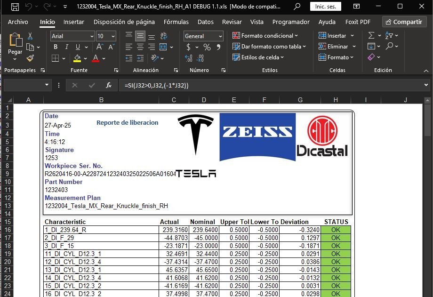This screenshot has width=433, height=297.
Task: Toggle bold formatting
Action: point(56,47)
